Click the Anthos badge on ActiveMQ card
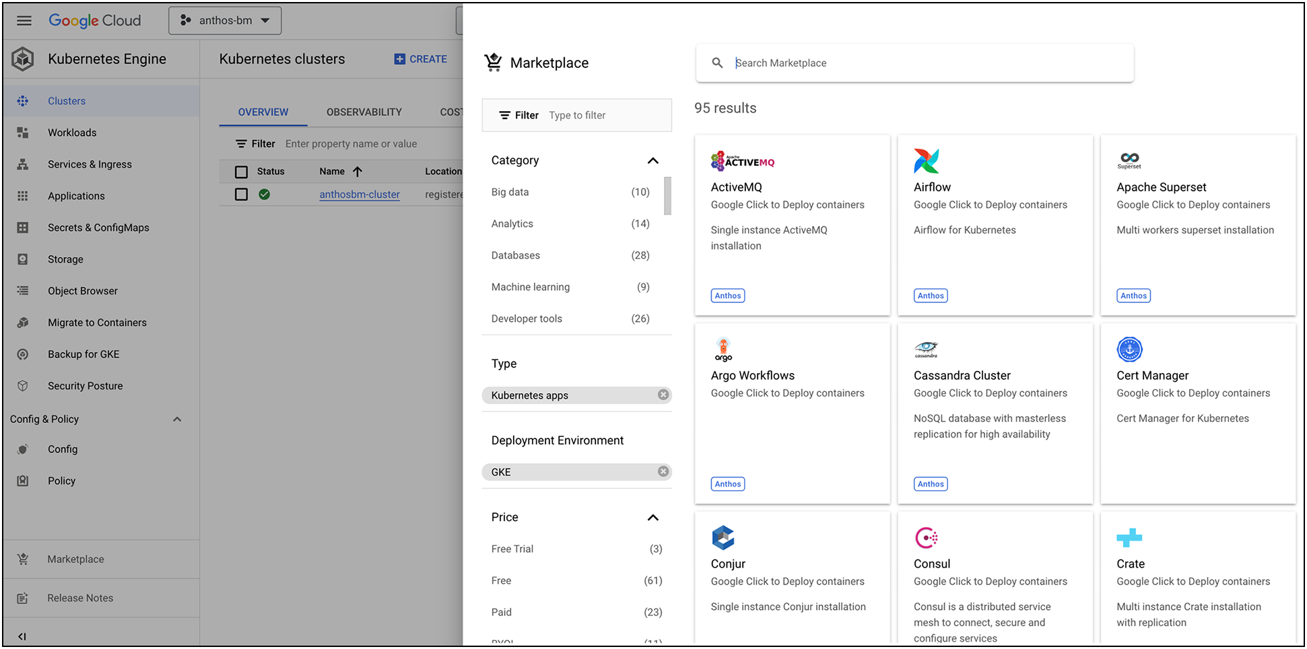1307x649 pixels. pyautogui.click(x=728, y=296)
